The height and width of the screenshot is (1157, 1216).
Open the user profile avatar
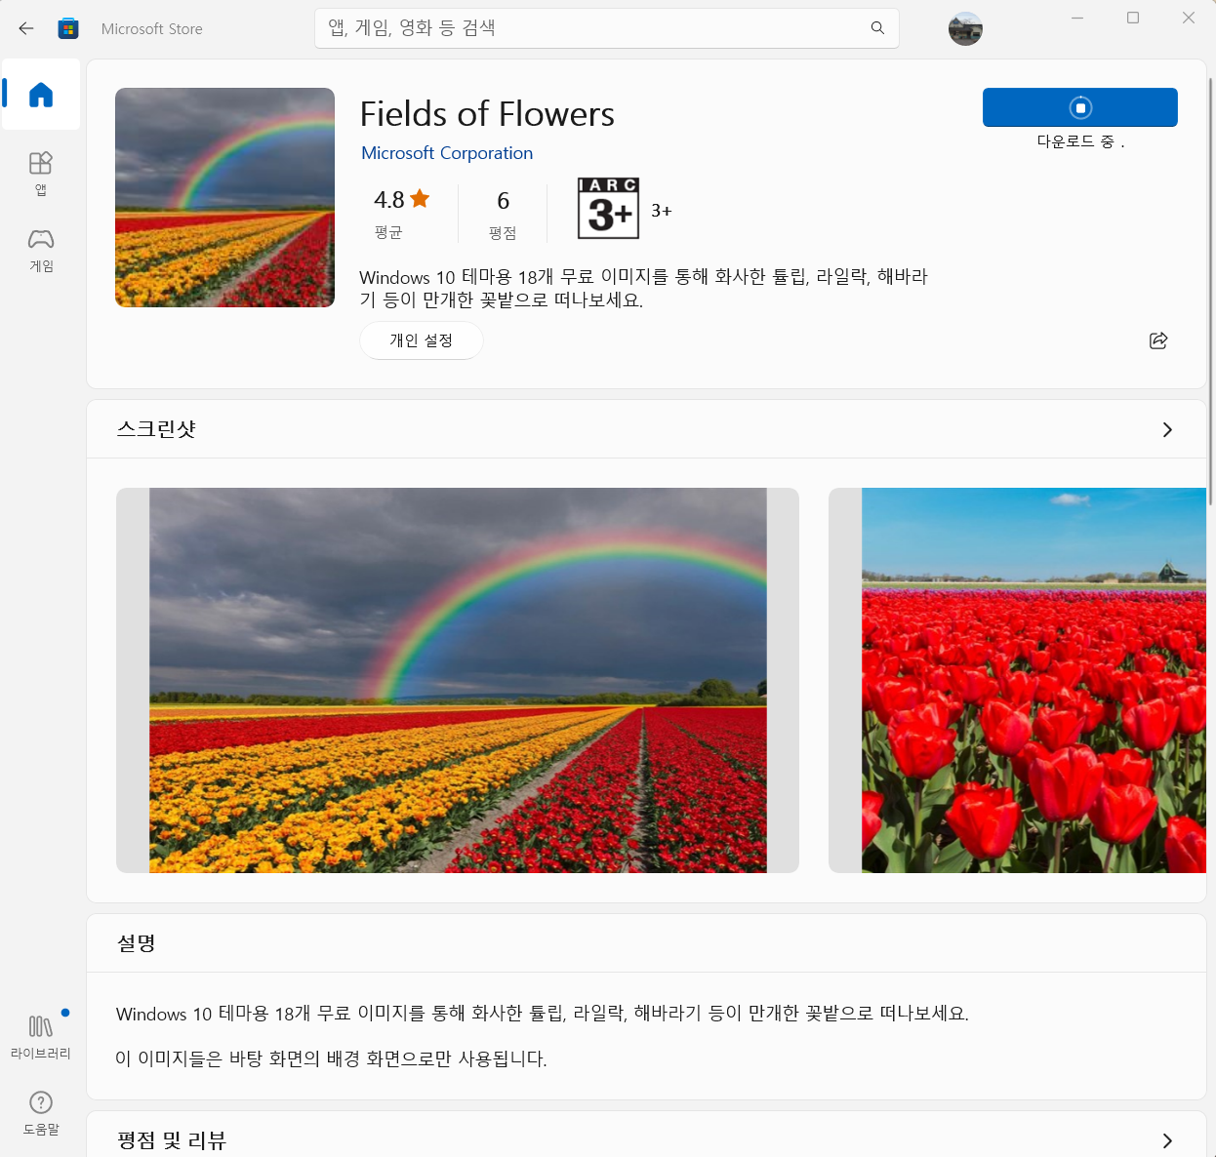click(x=965, y=28)
